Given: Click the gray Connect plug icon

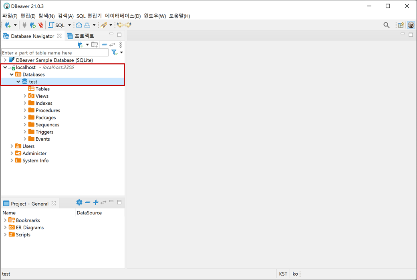Looking at the screenshot, I should 24,25.
